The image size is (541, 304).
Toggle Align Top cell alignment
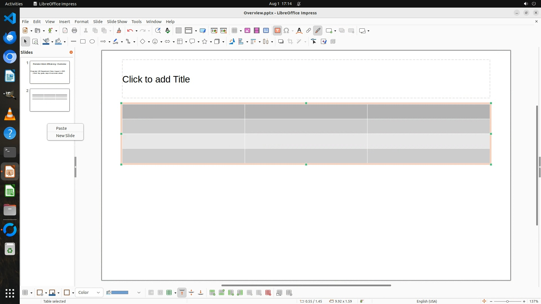[x=182, y=293]
